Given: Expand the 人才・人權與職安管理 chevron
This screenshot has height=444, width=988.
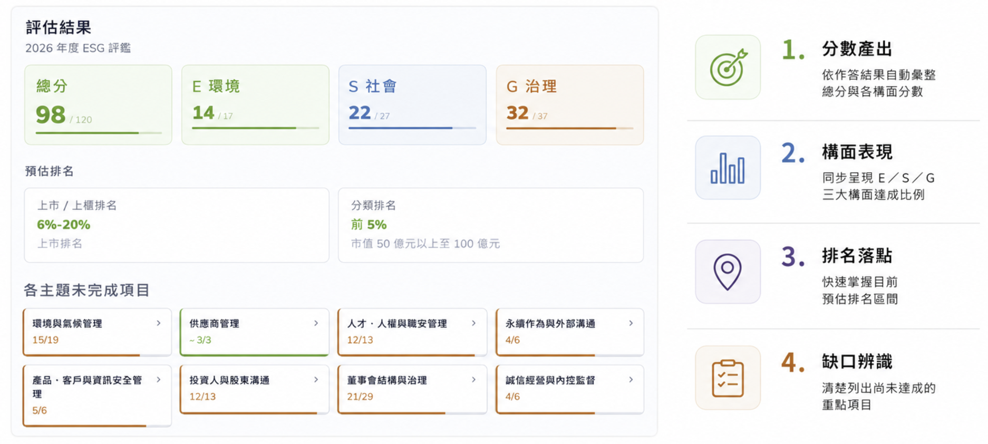Looking at the screenshot, I should 473,323.
